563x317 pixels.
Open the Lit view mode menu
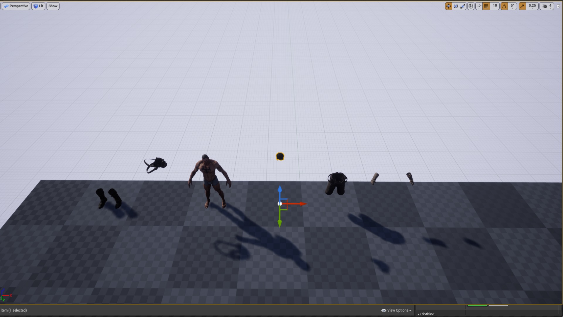click(38, 6)
